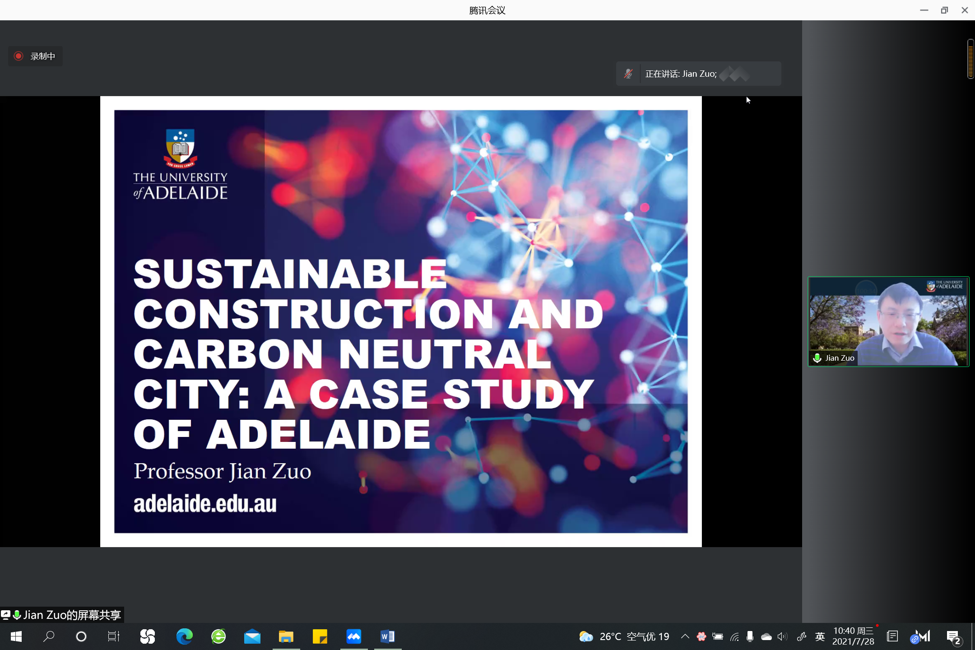The height and width of the screenshot is (650, 975).
Task: Toggle the English input language indicator
Action: [x=820, y=636]
